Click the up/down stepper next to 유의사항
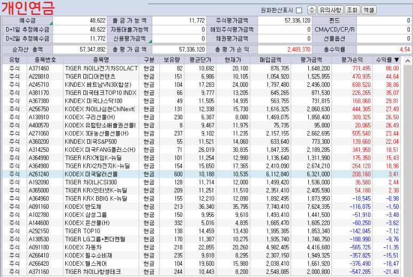 click(x=311, y=10)
